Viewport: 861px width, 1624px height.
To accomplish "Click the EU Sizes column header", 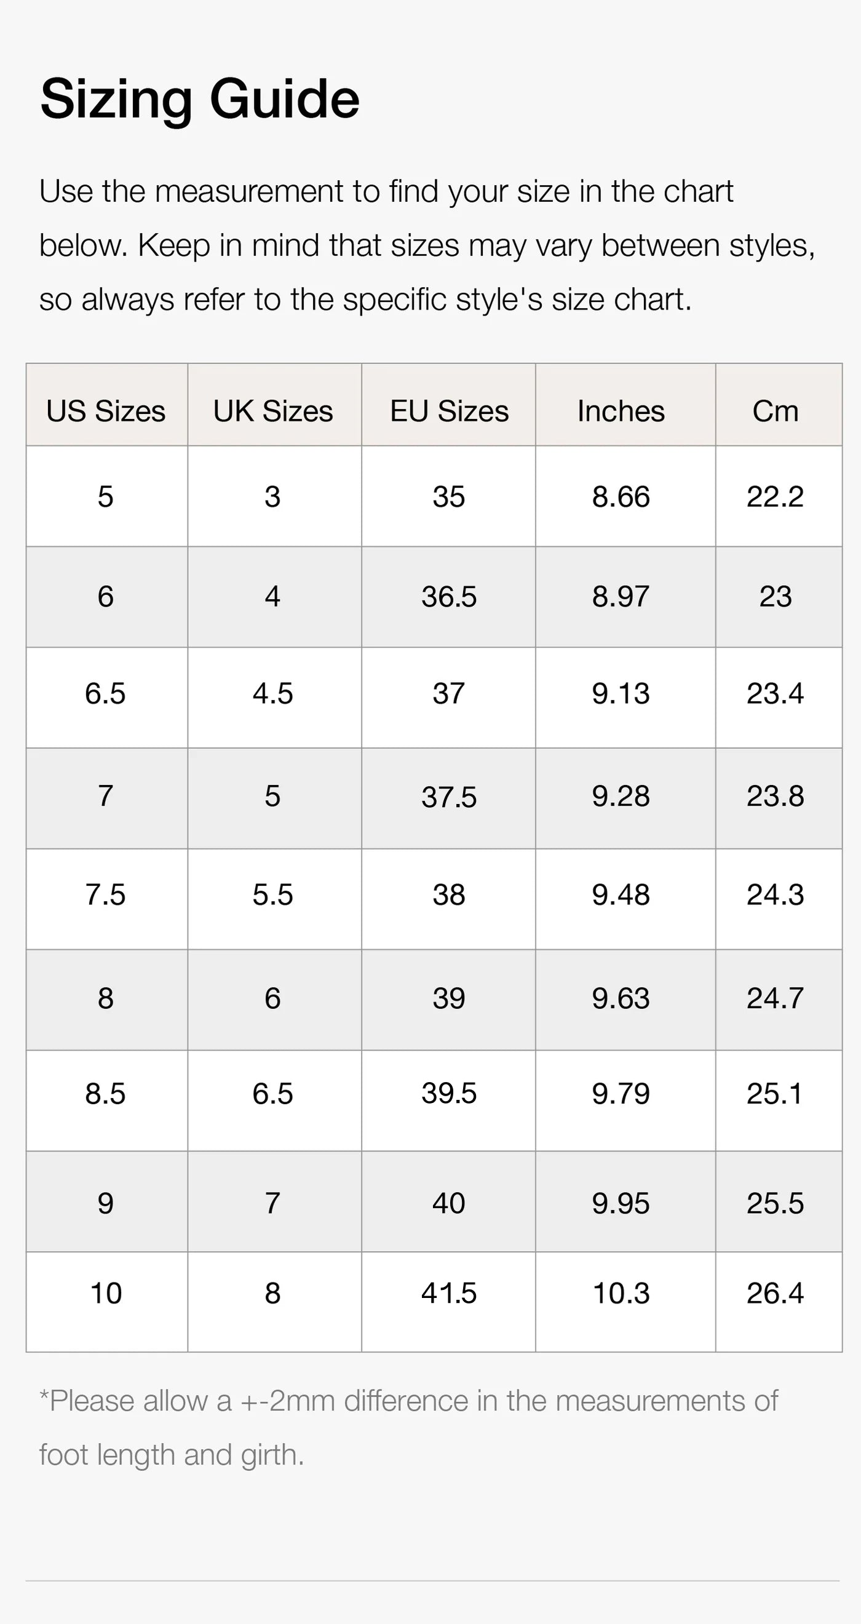I will click(449, 411).
